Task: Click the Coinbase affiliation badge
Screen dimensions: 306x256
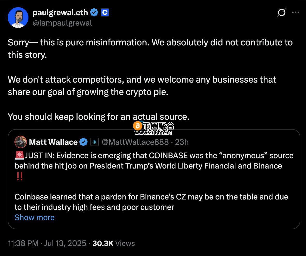Action: pyautogui.click(x=105, y=13)
